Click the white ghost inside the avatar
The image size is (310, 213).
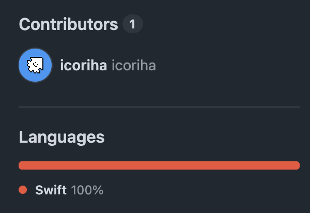coord(35,65)
